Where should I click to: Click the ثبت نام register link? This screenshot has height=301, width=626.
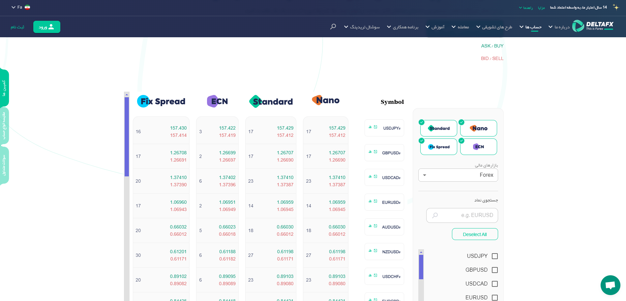[x=17, y=27]
